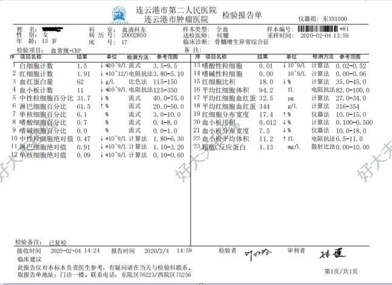392x285 pixels.
Task: Click the 血小板平均体积 result 11.2
Action: (x=266, y=139)
